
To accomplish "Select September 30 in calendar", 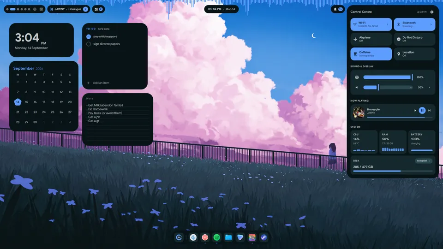I will 35,122.
